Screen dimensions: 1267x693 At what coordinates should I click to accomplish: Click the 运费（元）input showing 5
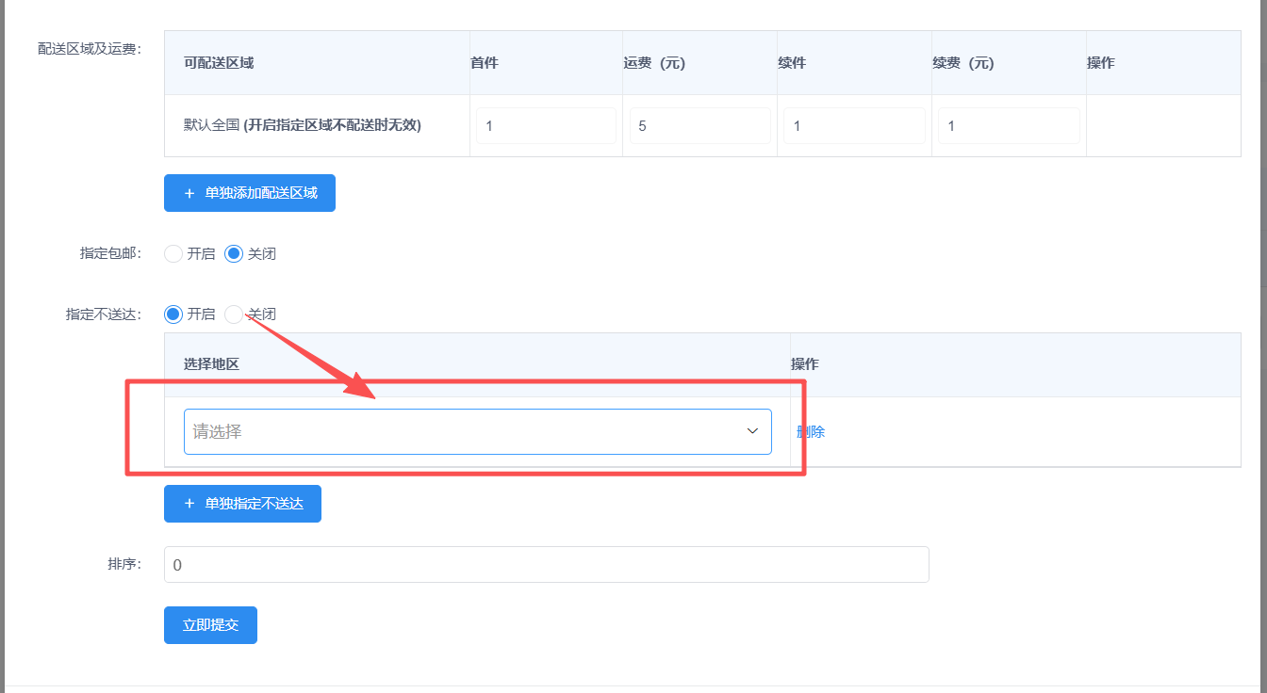699,125
